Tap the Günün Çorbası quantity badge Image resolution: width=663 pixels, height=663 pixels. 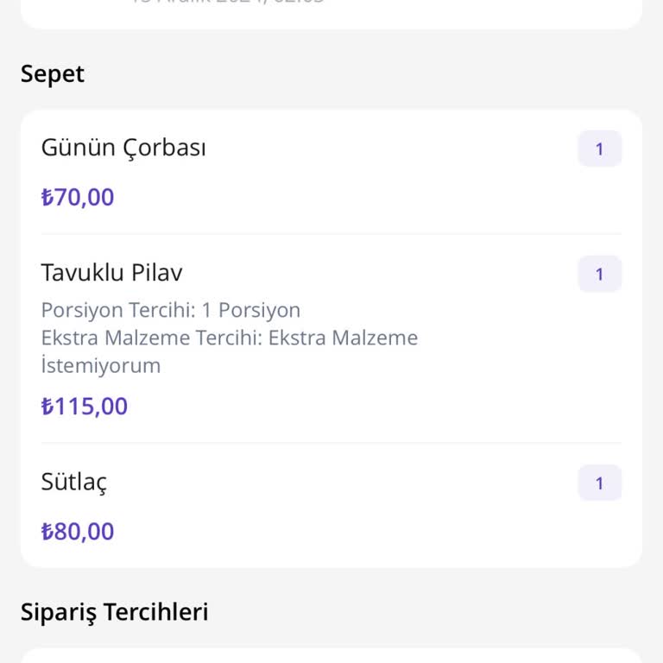click(599, 149)
